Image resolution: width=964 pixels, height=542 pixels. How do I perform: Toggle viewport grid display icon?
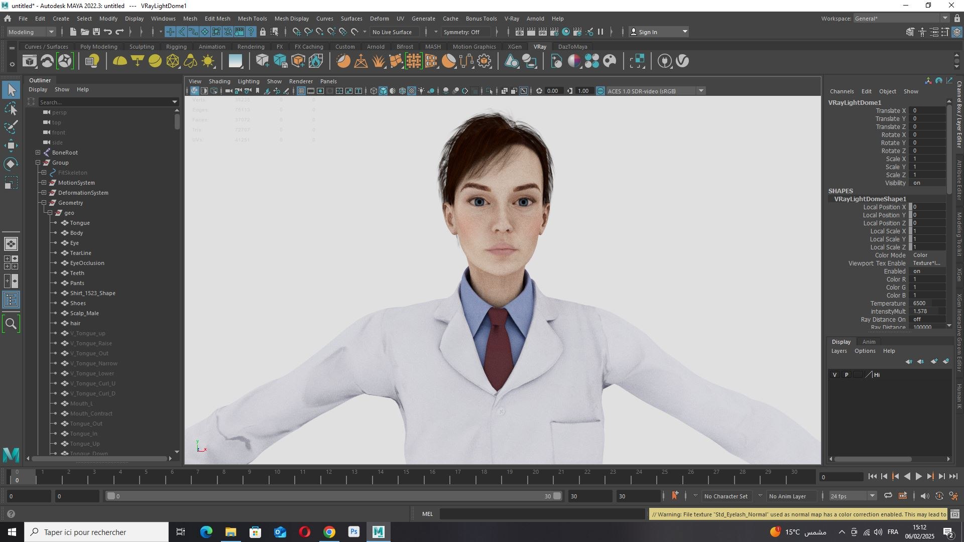tap(301, 91)
